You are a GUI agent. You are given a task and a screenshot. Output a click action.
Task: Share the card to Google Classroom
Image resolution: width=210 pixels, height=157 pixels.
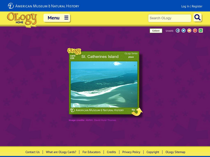click(200, 30)
